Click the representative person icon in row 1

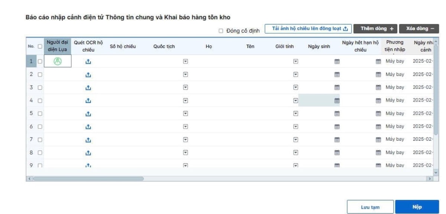(57, 61)
